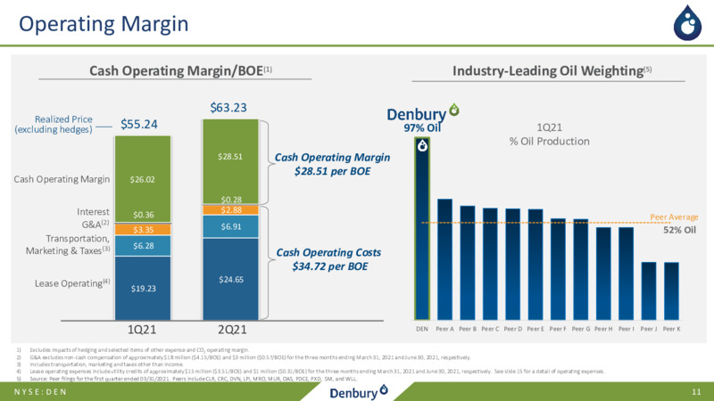Click the $55.24 realized price value
The image size is (714, 401).
pos(139,124)
